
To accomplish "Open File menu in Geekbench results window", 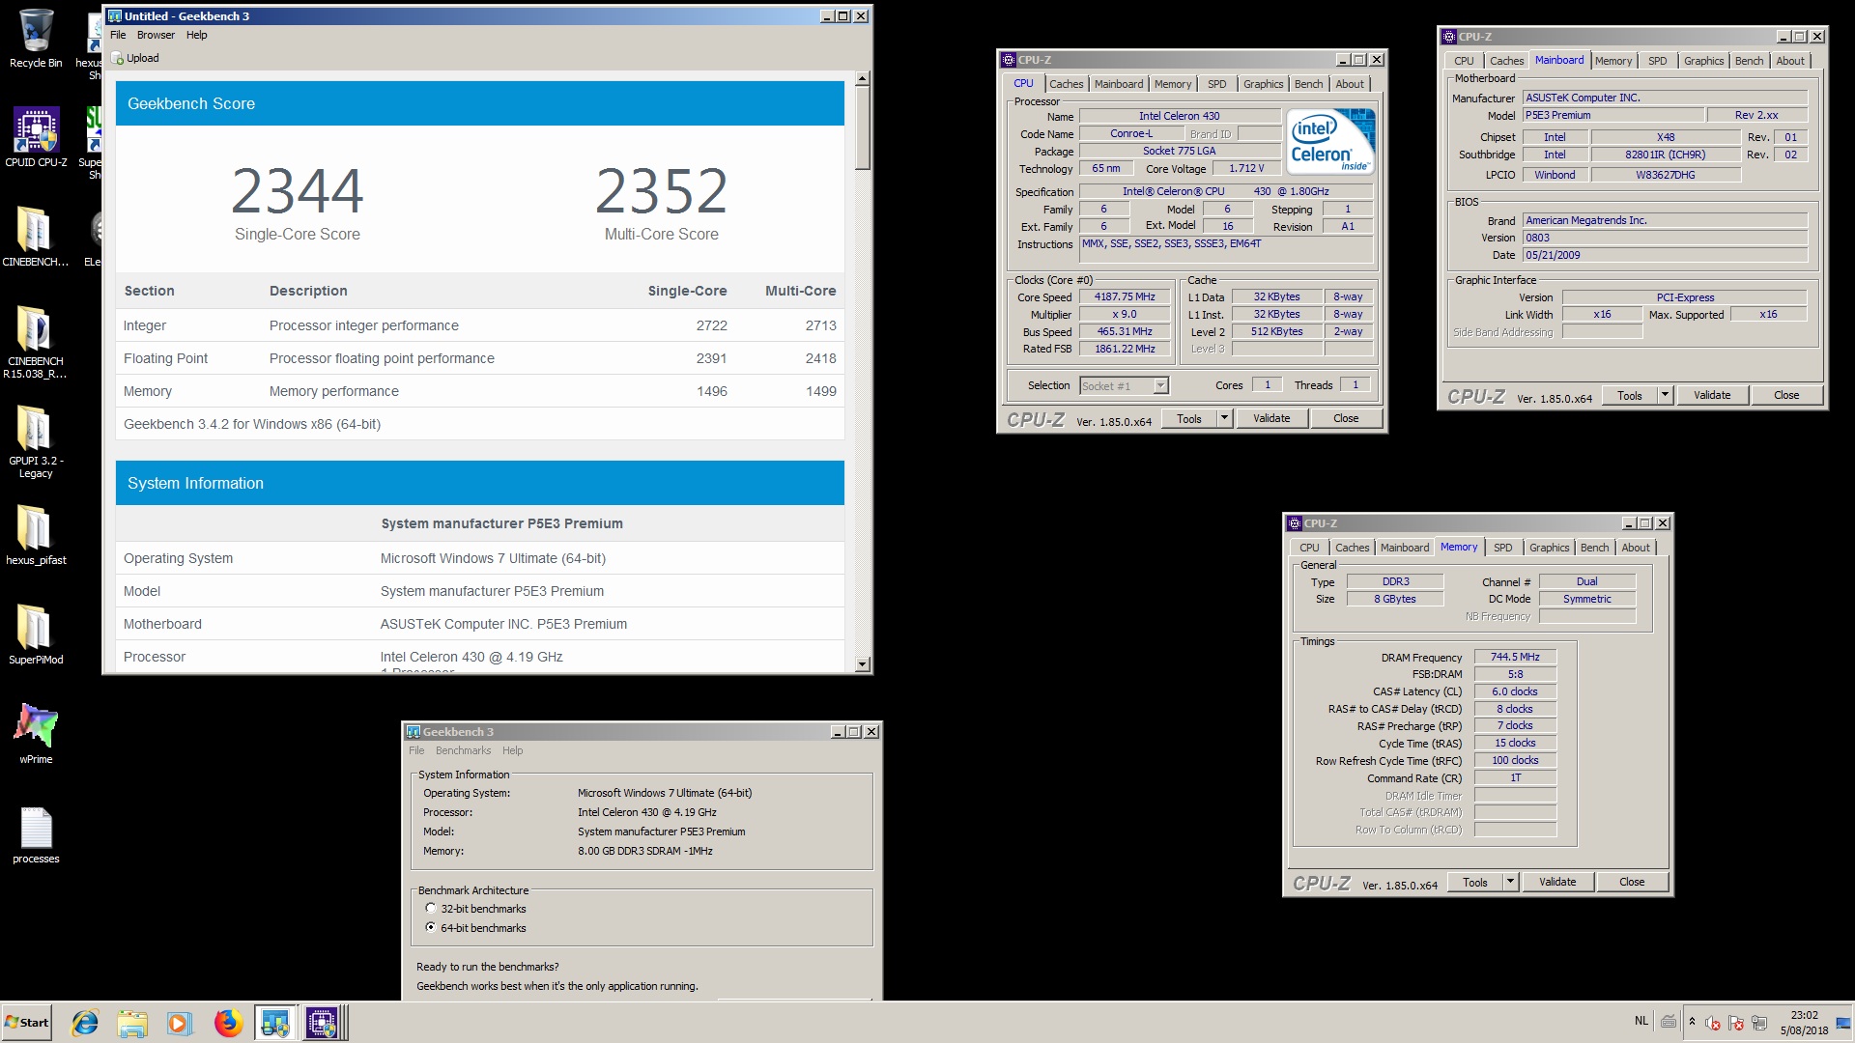I will point(118,35).
